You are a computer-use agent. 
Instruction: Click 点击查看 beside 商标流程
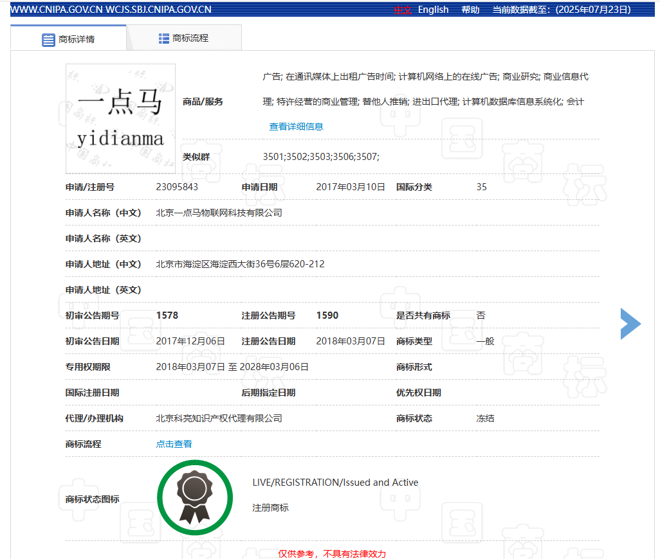click(174, 444)
